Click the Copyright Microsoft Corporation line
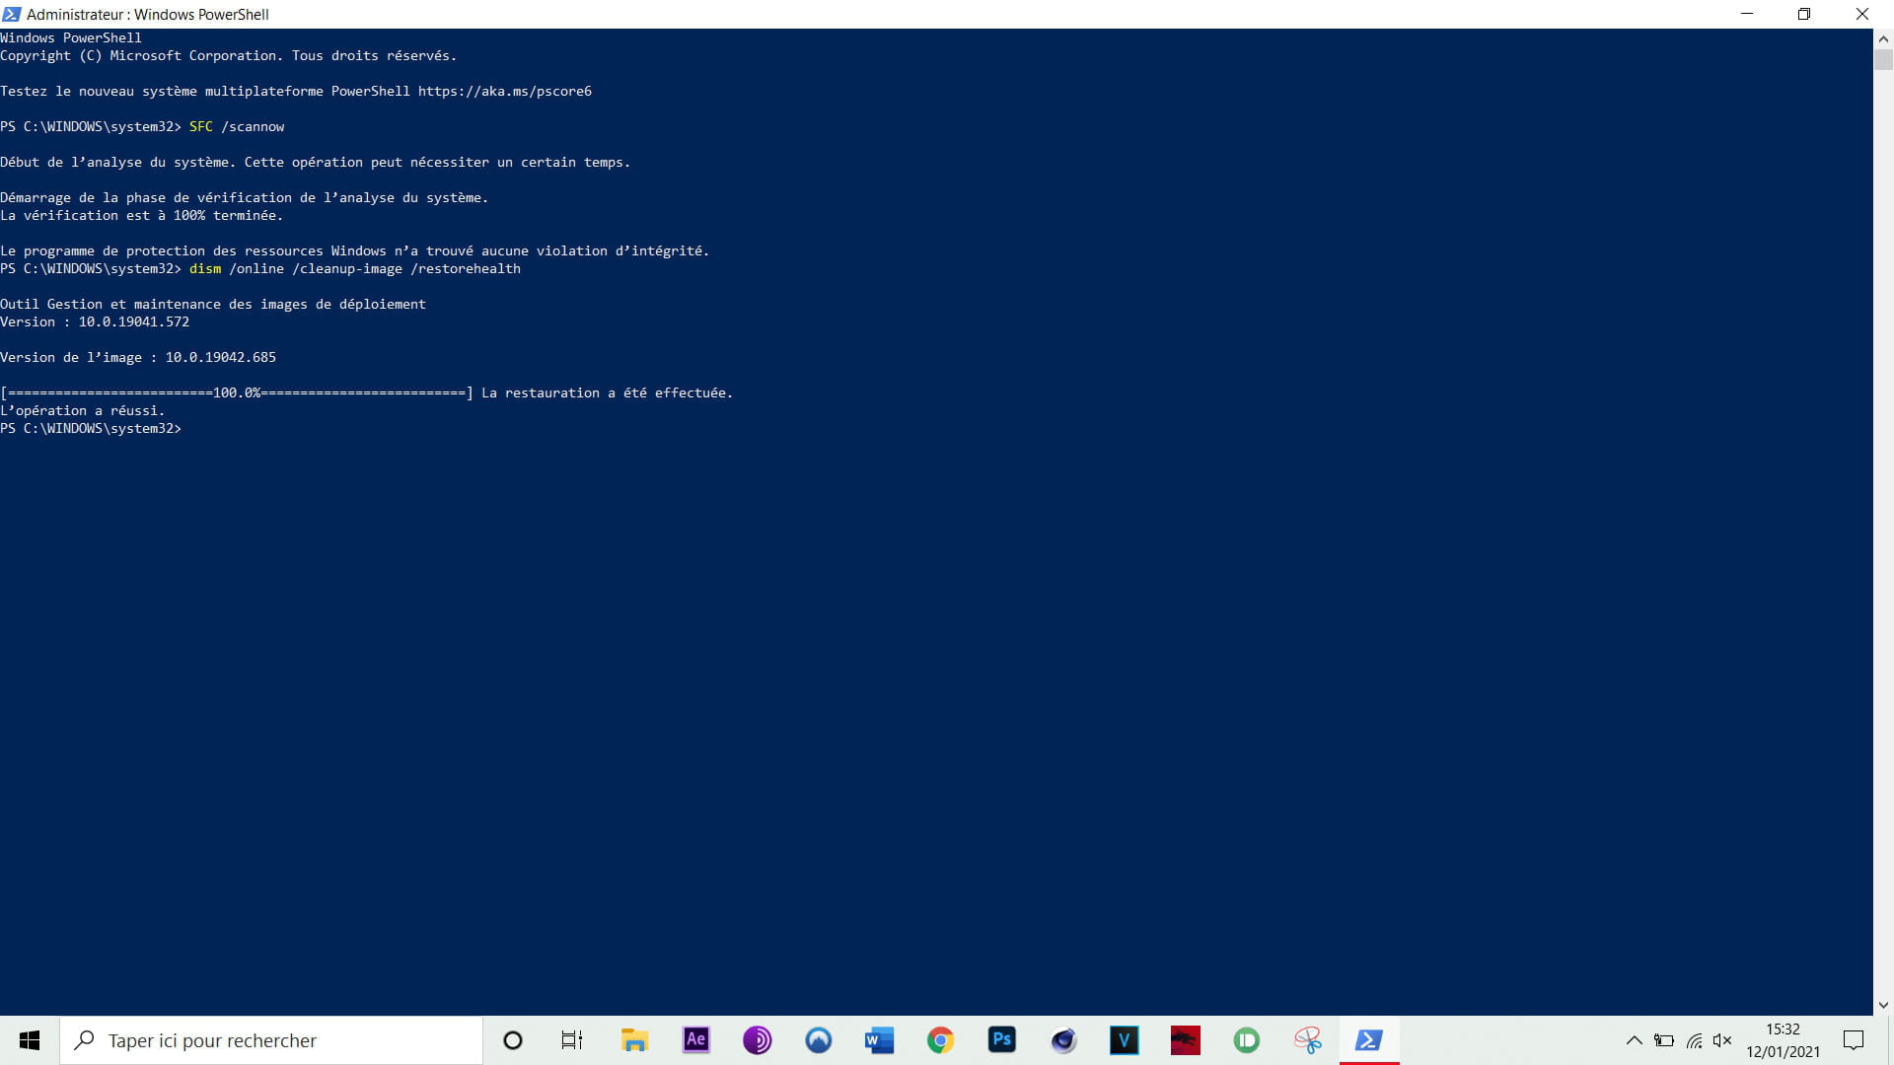 [229, 55]
